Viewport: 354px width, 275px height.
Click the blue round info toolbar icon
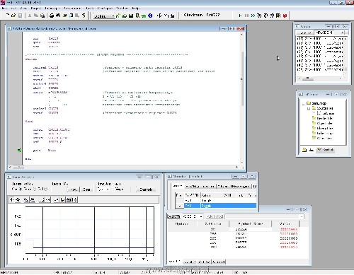pyautogui.click(x=150, y=16)
